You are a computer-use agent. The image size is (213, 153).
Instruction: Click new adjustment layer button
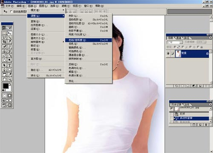(194, 86)
